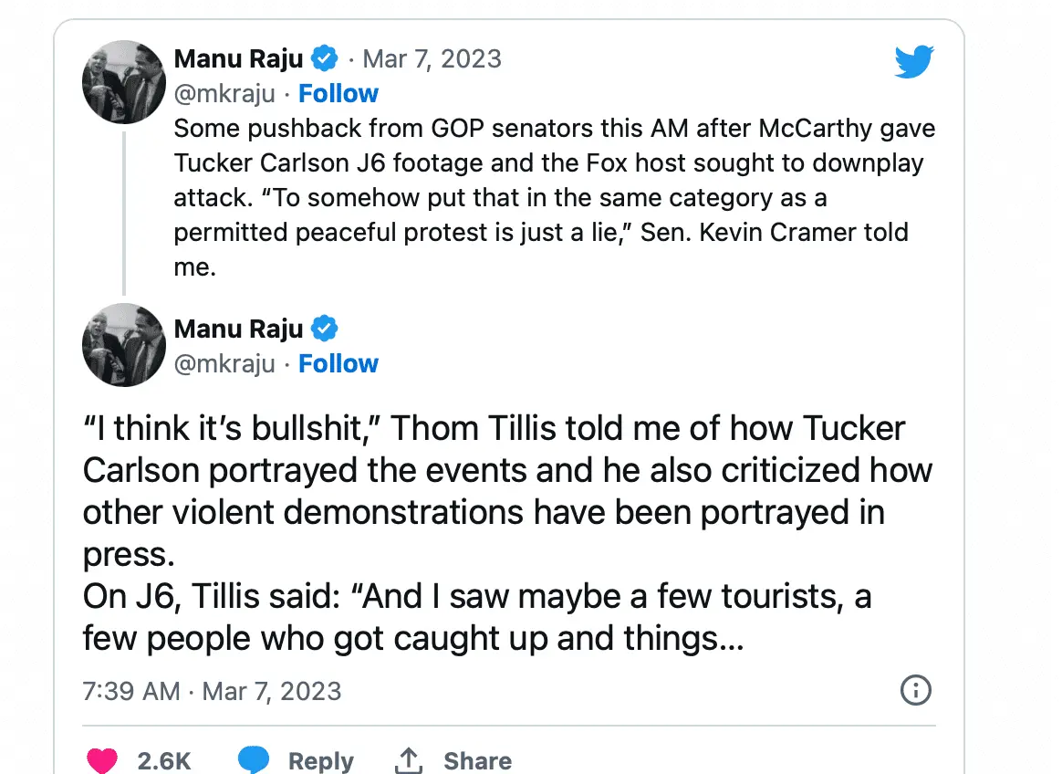Click the heart icon to like the tweet

click(x=101, y=760)
